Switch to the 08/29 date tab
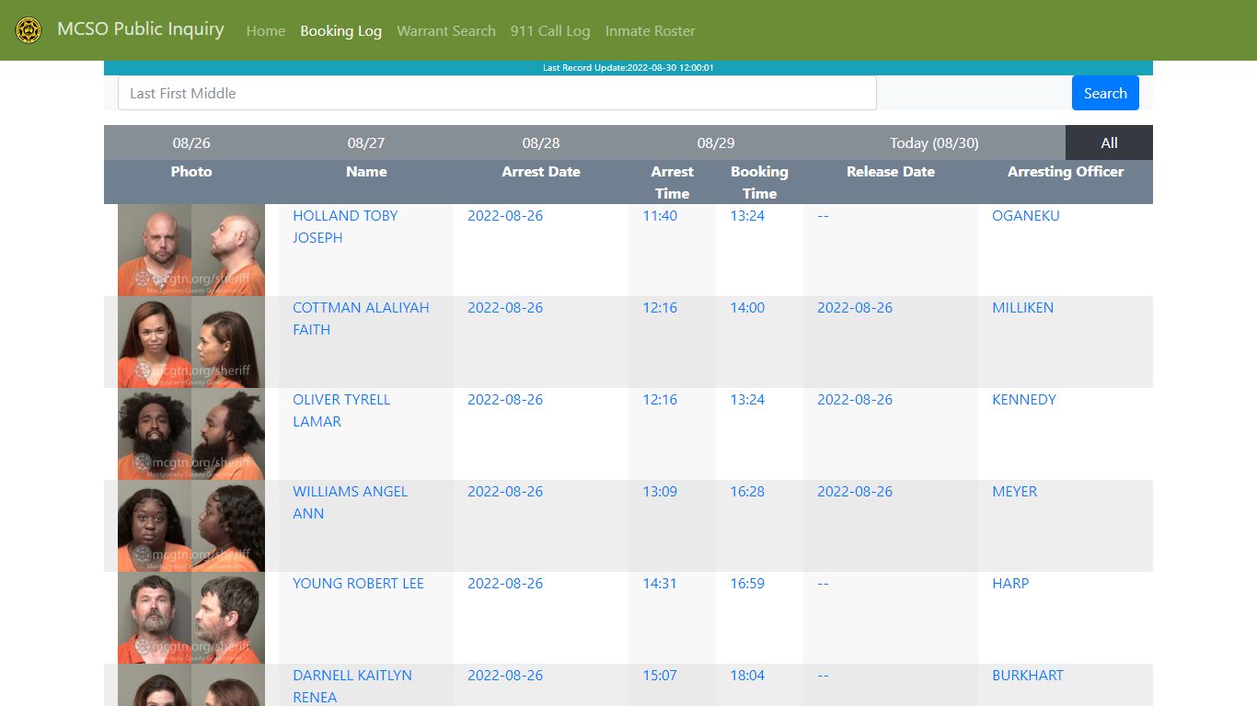The image size is (1257, 706). coord(716,142)
